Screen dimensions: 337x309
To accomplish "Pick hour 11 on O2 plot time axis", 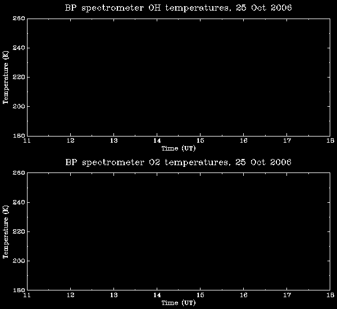I will pos(27,295).
